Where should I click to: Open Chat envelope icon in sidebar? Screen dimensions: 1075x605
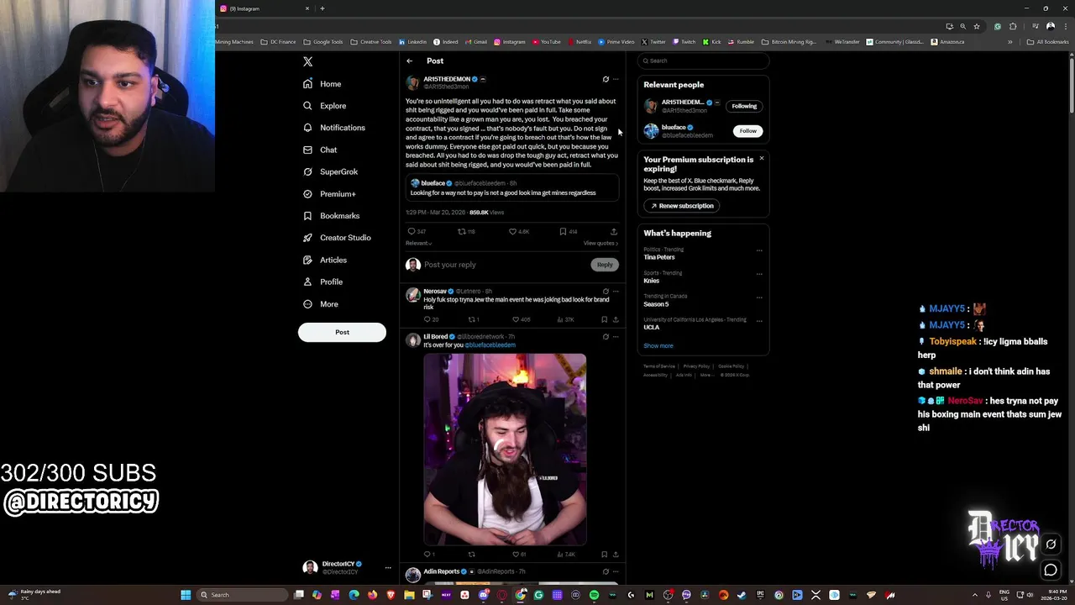coord(307,150)
